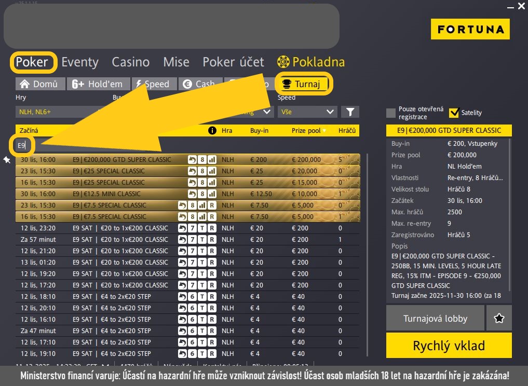Viewport: 528px width, 386px height.
Task: Open Cash games with the euro icon
Action: pos(187,84)
